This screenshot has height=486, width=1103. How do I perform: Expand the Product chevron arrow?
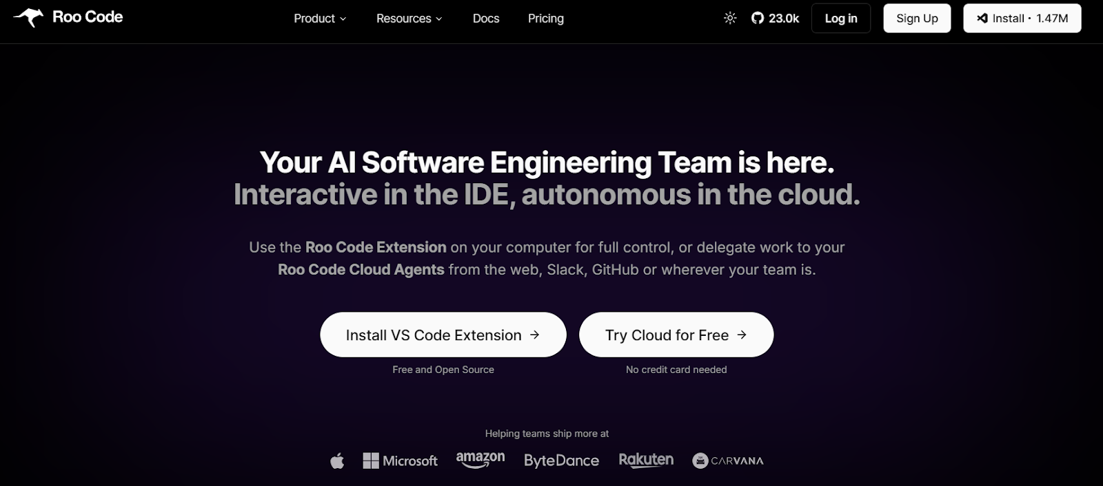pyautogui.click(x=343, y=19)
